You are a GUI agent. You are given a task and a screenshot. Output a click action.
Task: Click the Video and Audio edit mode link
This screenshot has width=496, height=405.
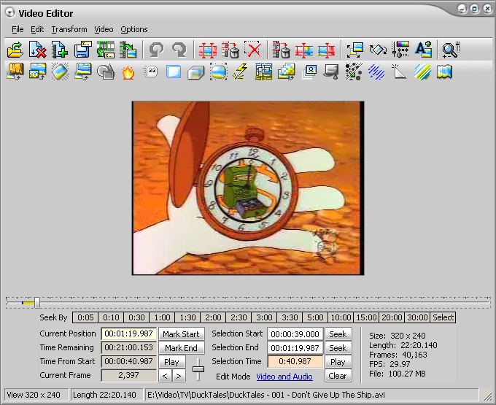pos(284,377)
